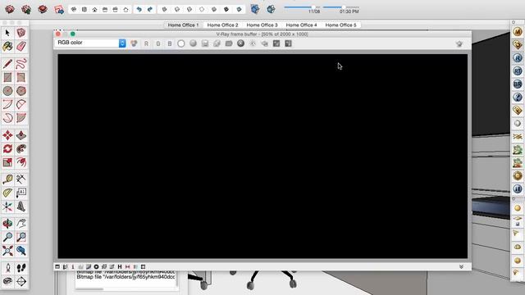Pick the Text label tool
The image size is (525, 295).
pos(21,193)
